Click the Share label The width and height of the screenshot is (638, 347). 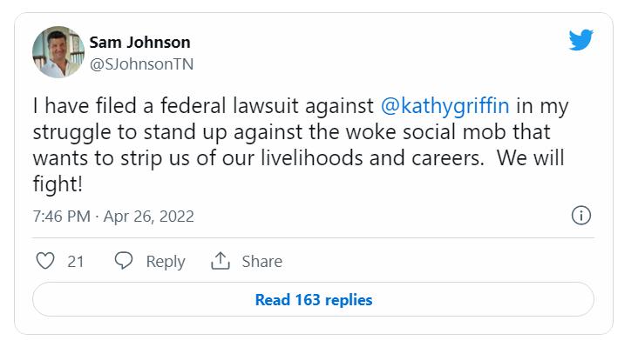point(261,262)
